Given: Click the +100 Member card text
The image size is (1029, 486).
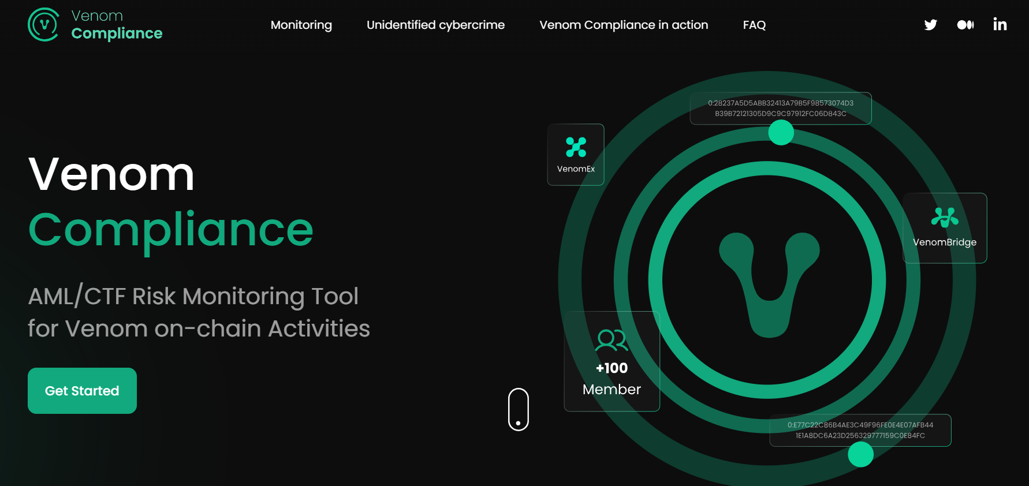Looking at the screenshot, I should click(612, 379).
